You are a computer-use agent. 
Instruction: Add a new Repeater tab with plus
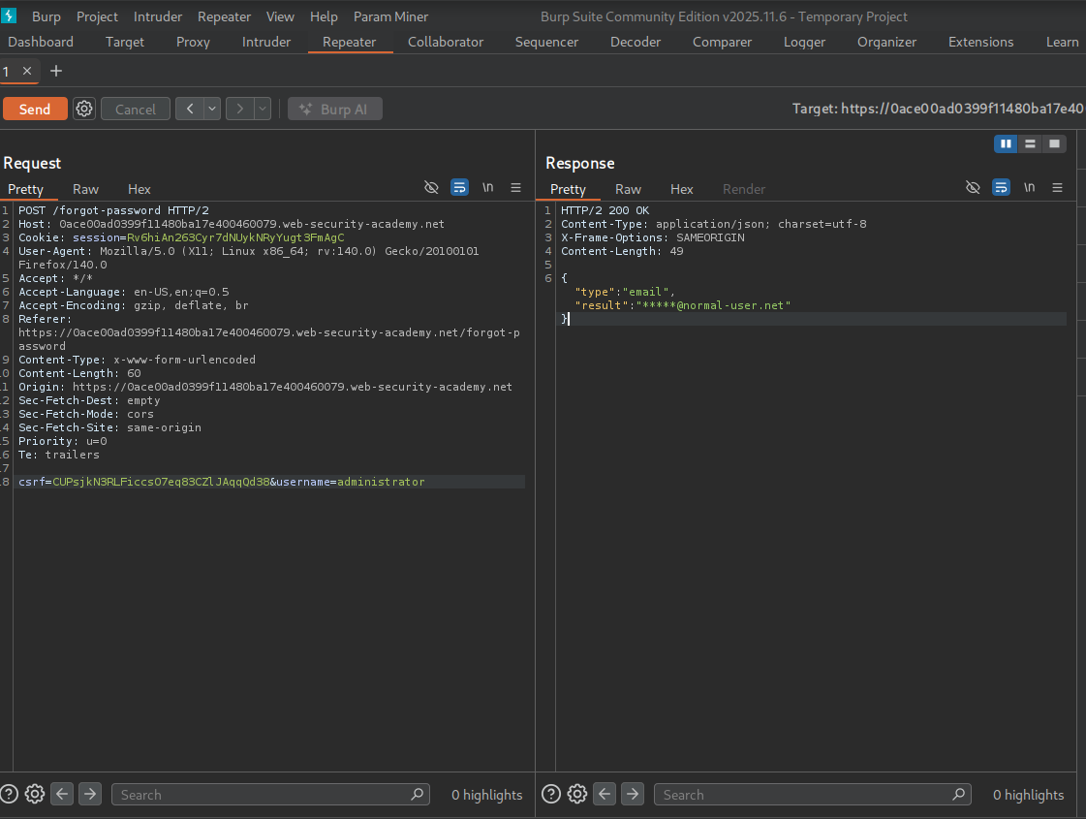(56, 71)
